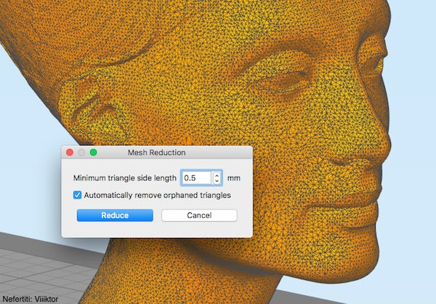Increase triangle side length with up arrow
436x304 pixels.
217,175
